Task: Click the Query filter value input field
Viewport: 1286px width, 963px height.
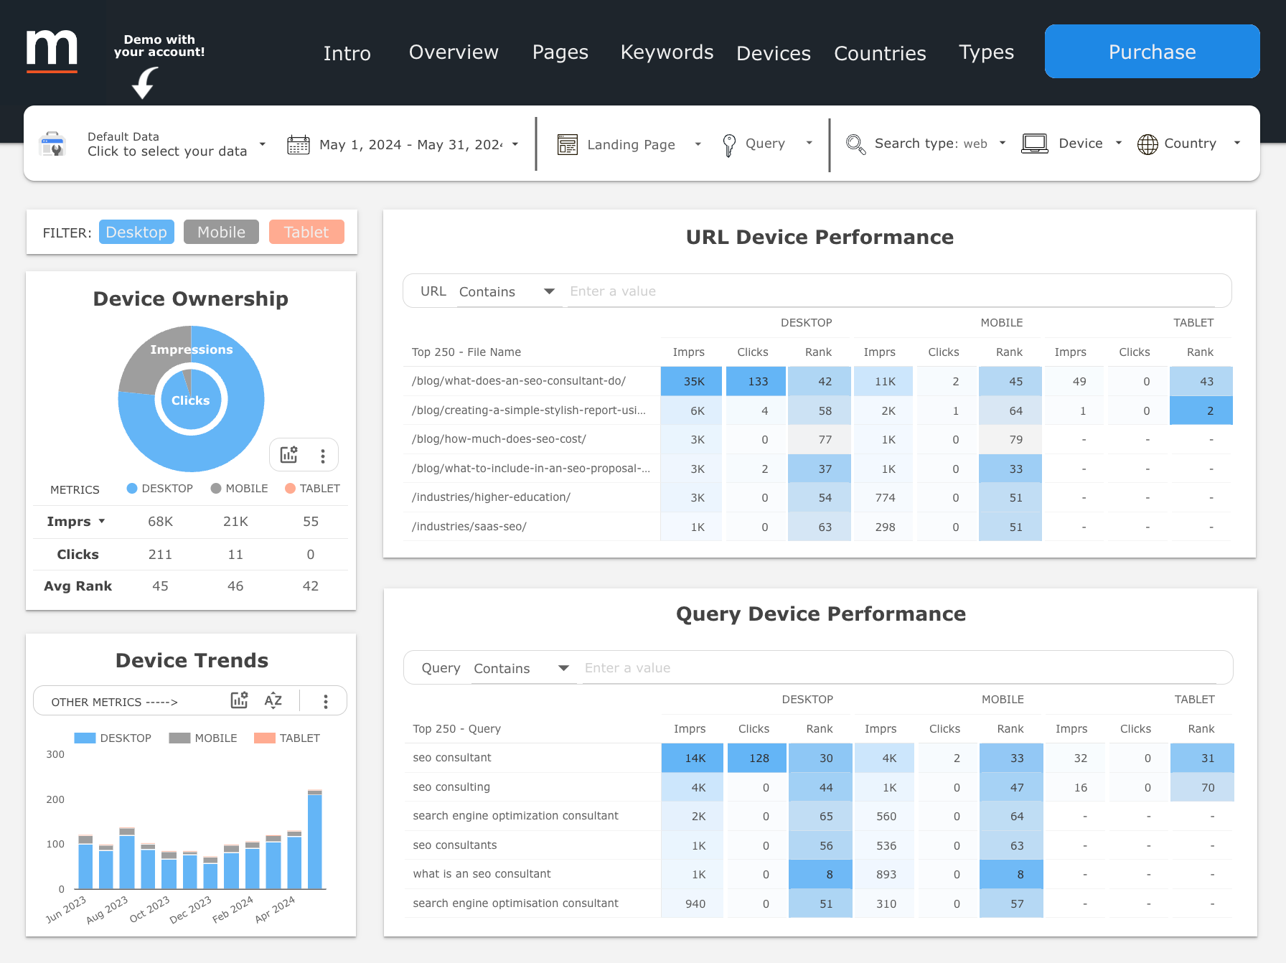Action: (906, 668)
